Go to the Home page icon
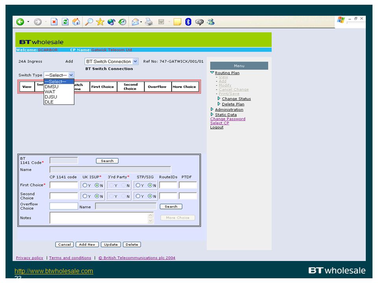This screenshot has height=283, width=378. click(76, 22)
